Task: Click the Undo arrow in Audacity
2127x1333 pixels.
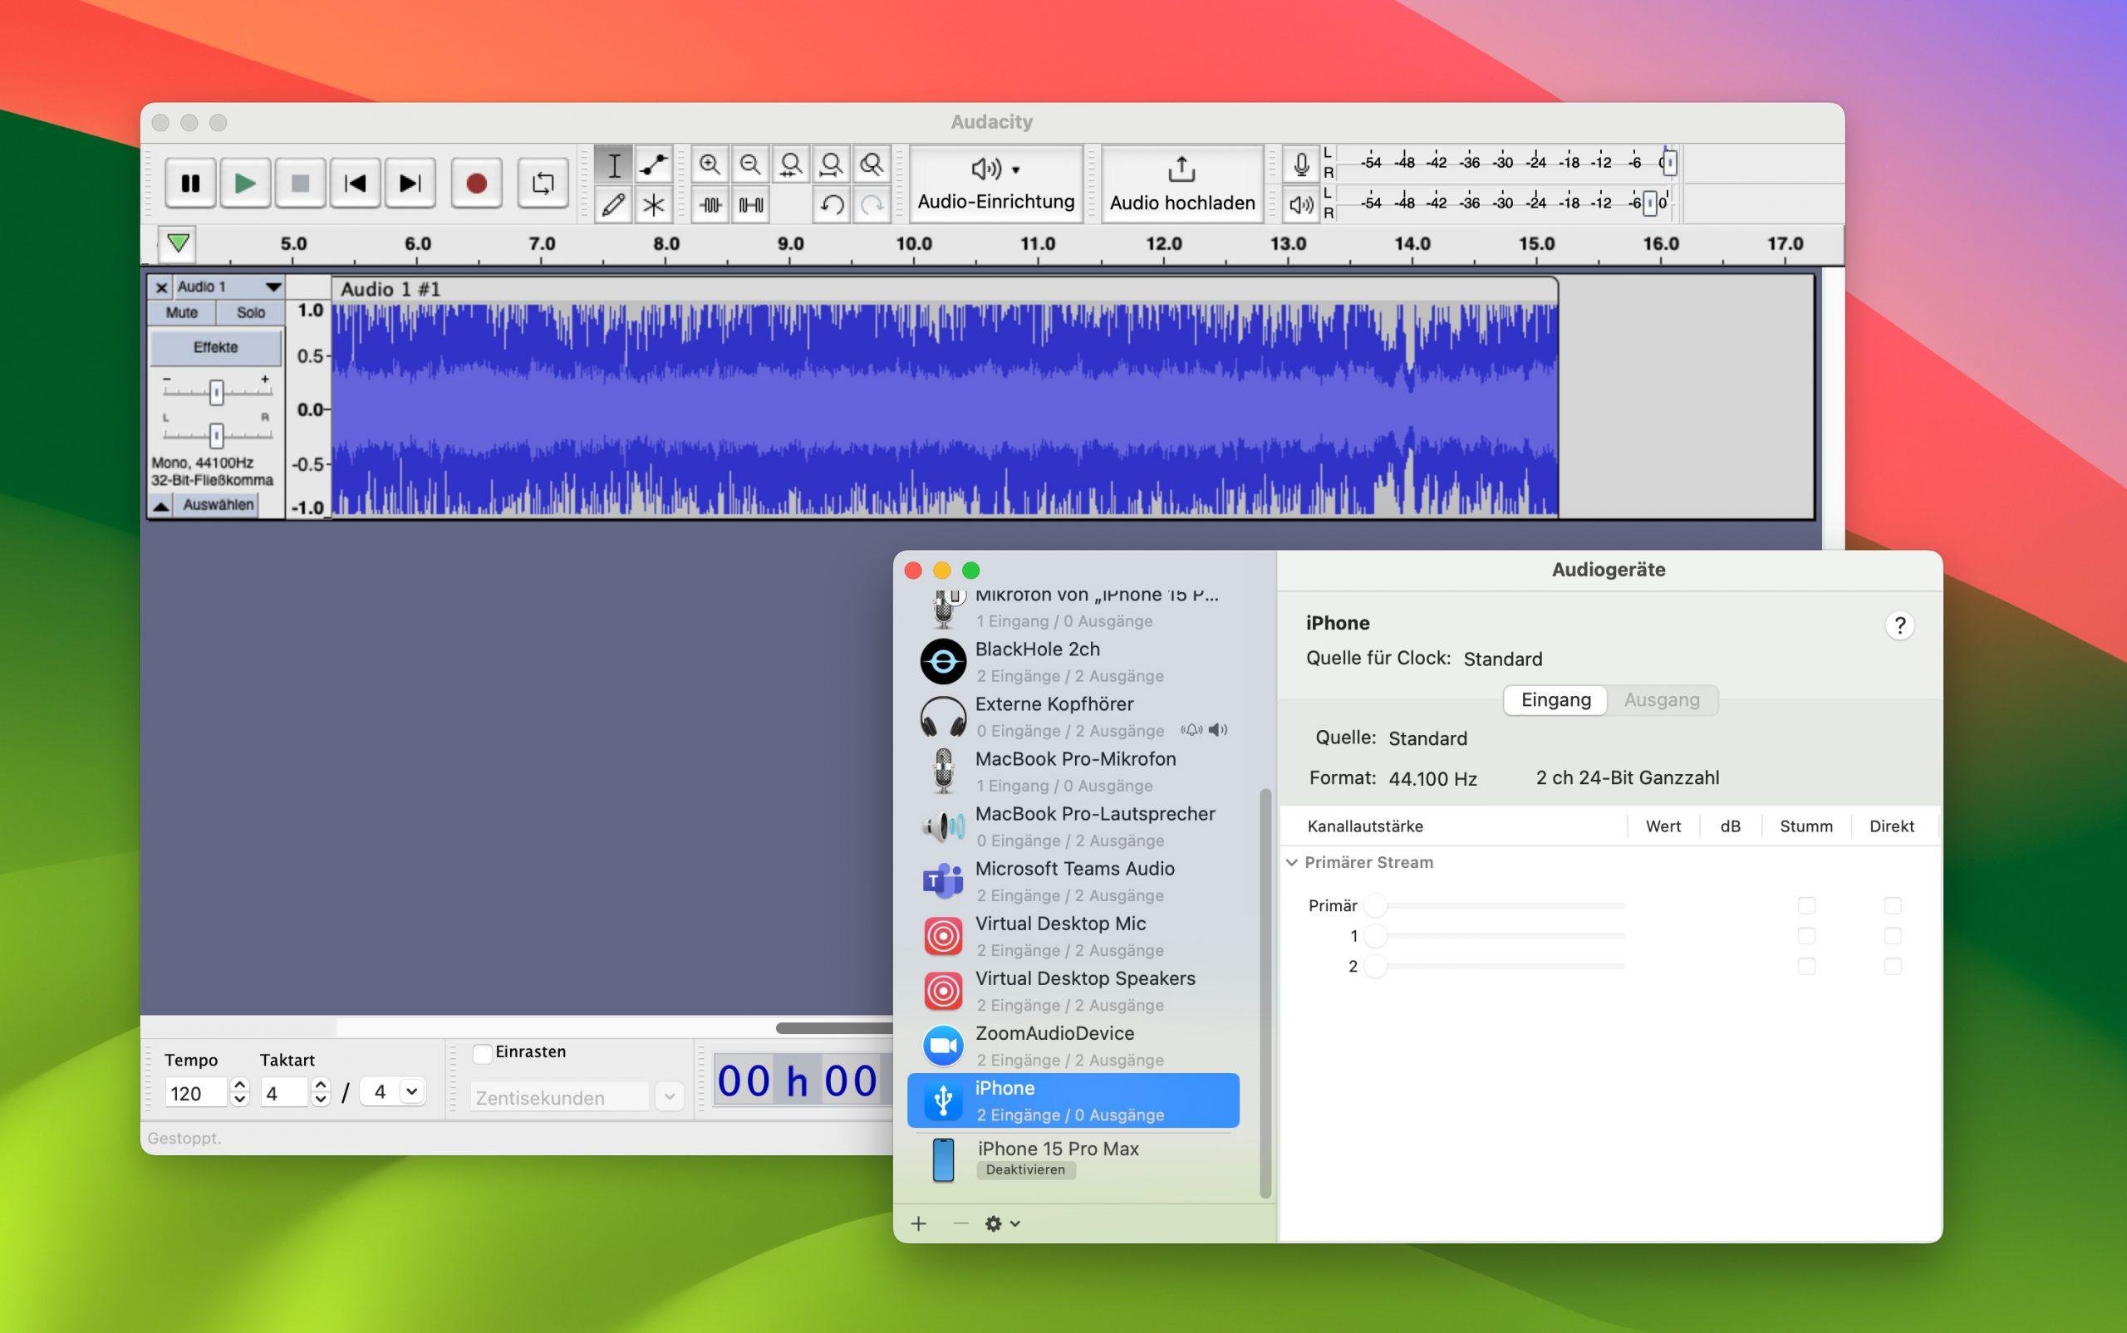Action: [x=832, y=204]
